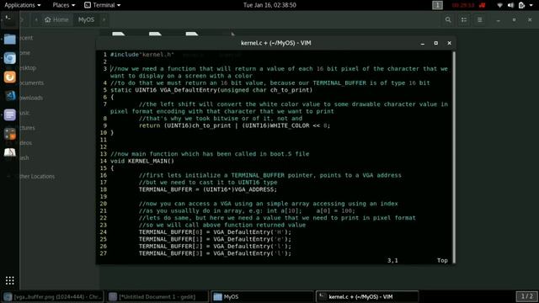Select the MyOS path button in Files
This screenshot has width=539, height=303.
click(86, 19)
